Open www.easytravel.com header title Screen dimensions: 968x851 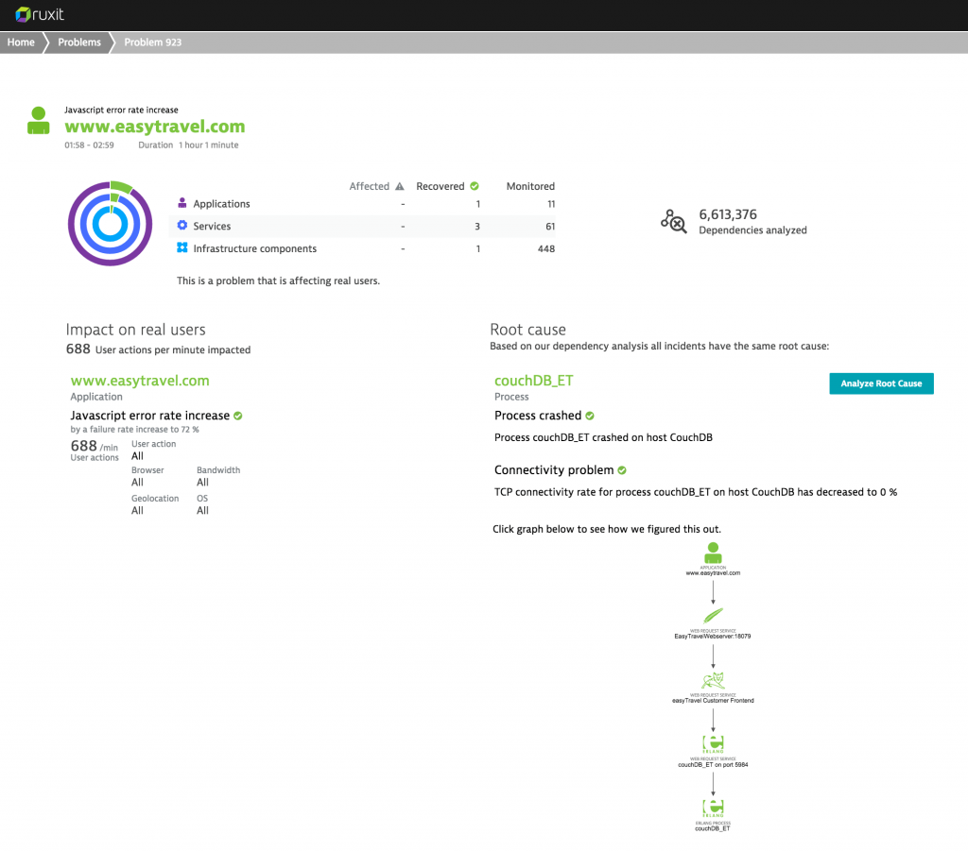point(154,127)
